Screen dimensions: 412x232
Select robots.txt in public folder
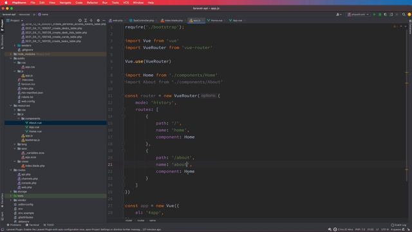pos(27,97)
